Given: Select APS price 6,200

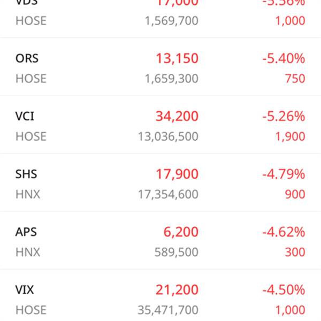Looking at the screenshot, I should click(181, 232).
